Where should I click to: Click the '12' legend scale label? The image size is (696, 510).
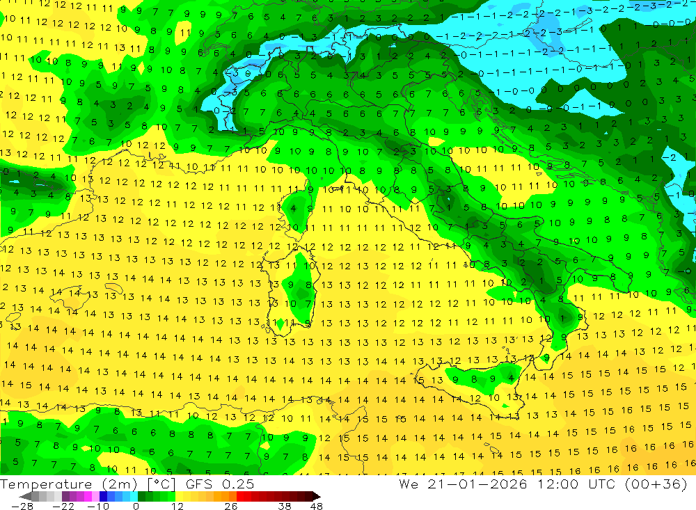pyautogui.click(x=177, y=507)
